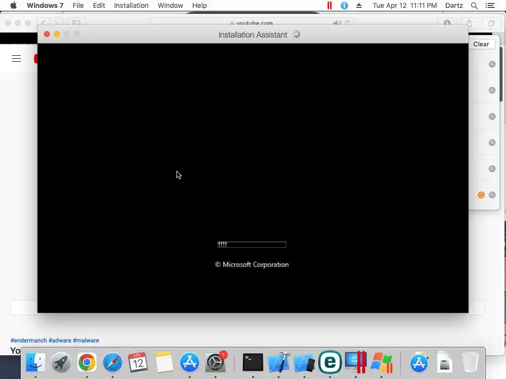This screenshot has width=506, height=379.
Task: Minimize the Installation Assistant window
Action: [57, 34]
